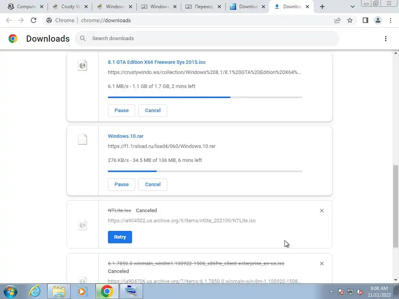Remove the 6.1.7850.0 winmain entry from list
This screenshot has width=399, height=299.
coord(321,264)
